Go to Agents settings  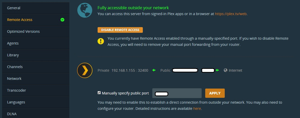[36, 43]
